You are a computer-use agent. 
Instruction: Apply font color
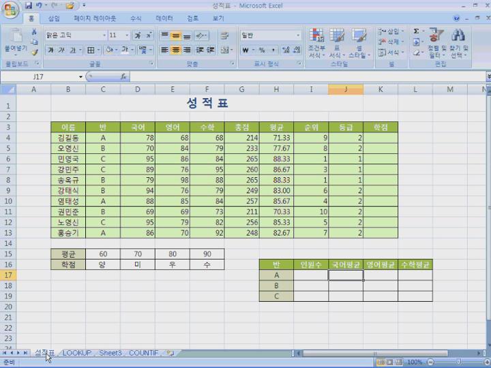(125, 50)
